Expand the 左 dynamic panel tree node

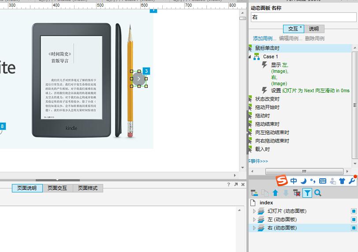click(x=254, y=219)
